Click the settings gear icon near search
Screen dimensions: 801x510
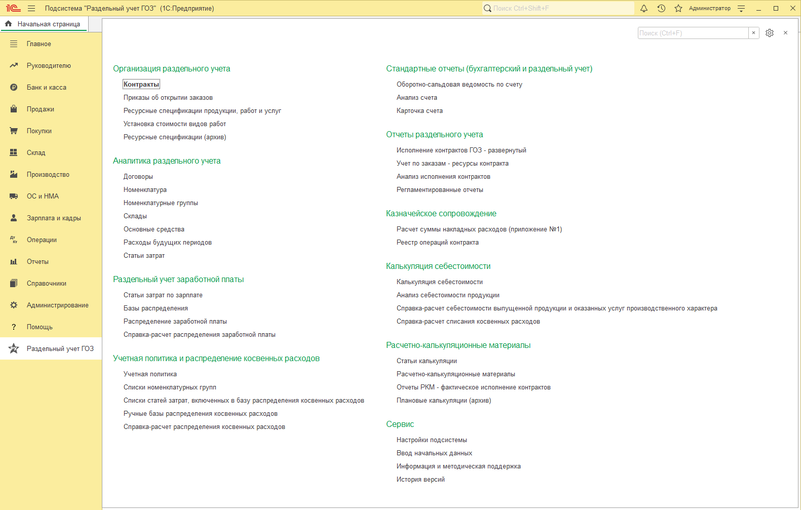pyautogui.click(x=770, y=33)
